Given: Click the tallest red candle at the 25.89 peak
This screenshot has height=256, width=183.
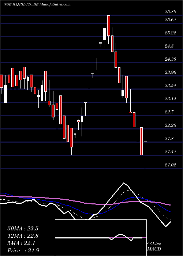Looking at the screenshot, I should [109, 26].
